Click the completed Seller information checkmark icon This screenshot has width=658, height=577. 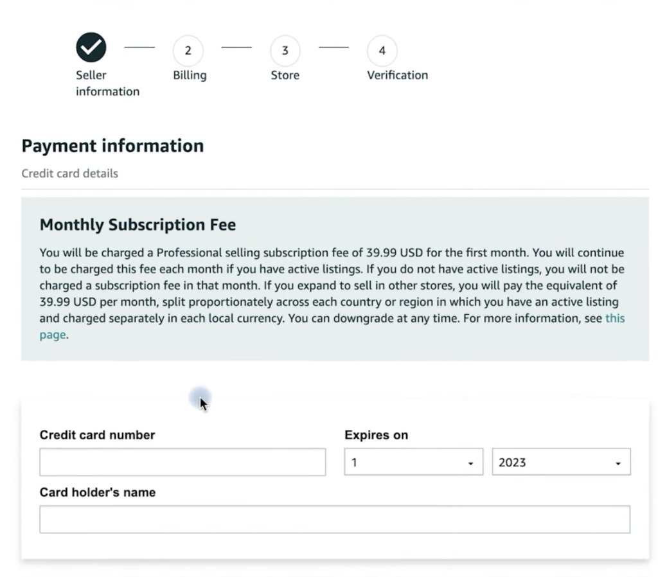pyautogui.click(x=91, y=47)
